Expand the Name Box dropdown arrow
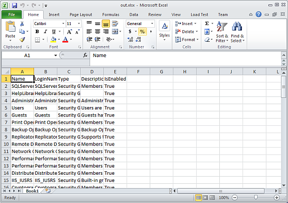 [56, 55]
